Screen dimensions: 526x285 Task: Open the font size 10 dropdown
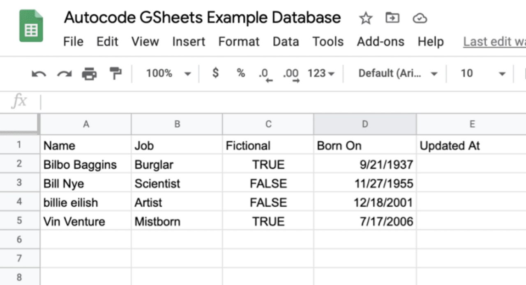coord(482,73)
